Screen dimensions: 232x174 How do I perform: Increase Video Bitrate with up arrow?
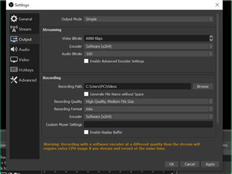[211, 37]
